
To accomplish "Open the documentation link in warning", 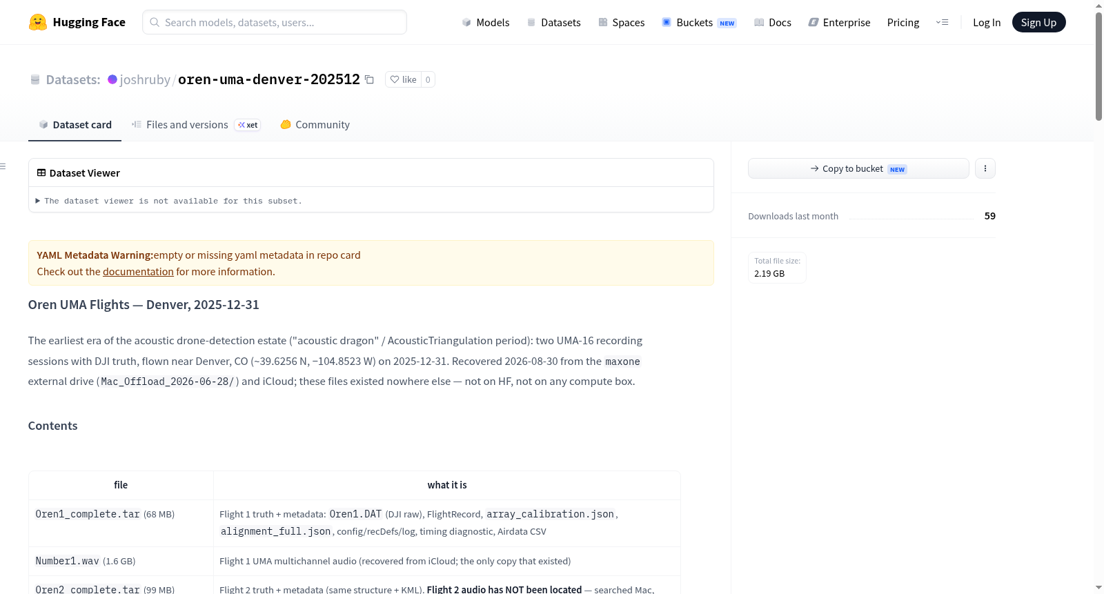I will pos(138,272).
